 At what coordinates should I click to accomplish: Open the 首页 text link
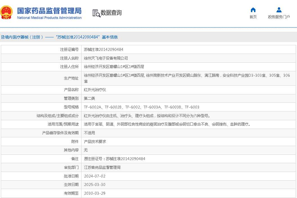(x=253, y=17)
